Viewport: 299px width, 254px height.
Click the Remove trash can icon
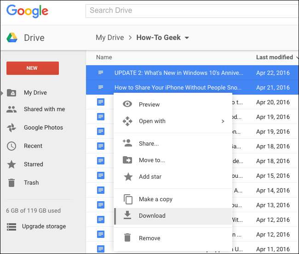127,238
